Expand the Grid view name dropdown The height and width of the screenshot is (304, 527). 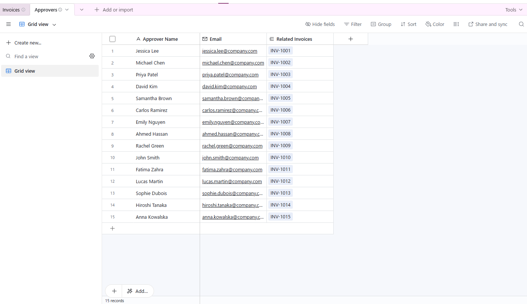(54, 24)
